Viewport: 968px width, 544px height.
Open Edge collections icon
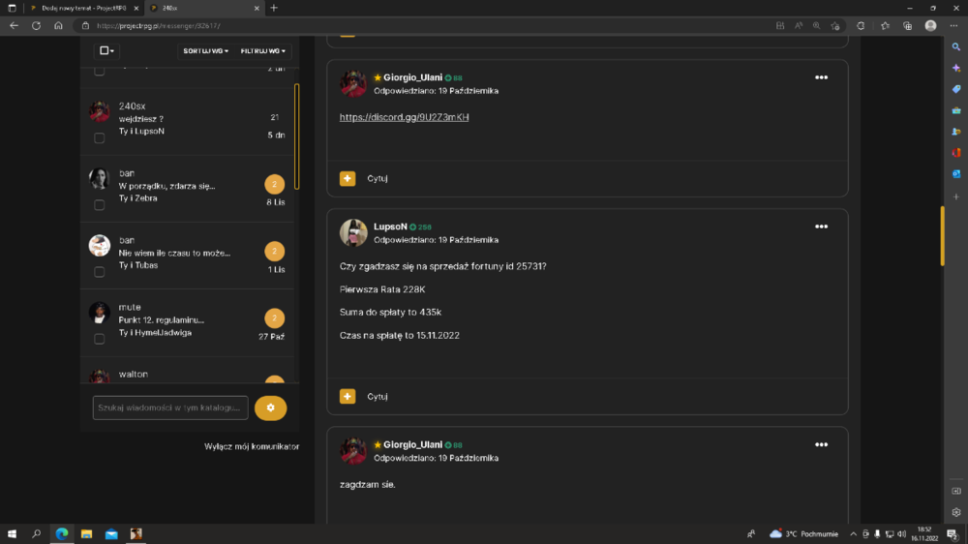point(908,26)
